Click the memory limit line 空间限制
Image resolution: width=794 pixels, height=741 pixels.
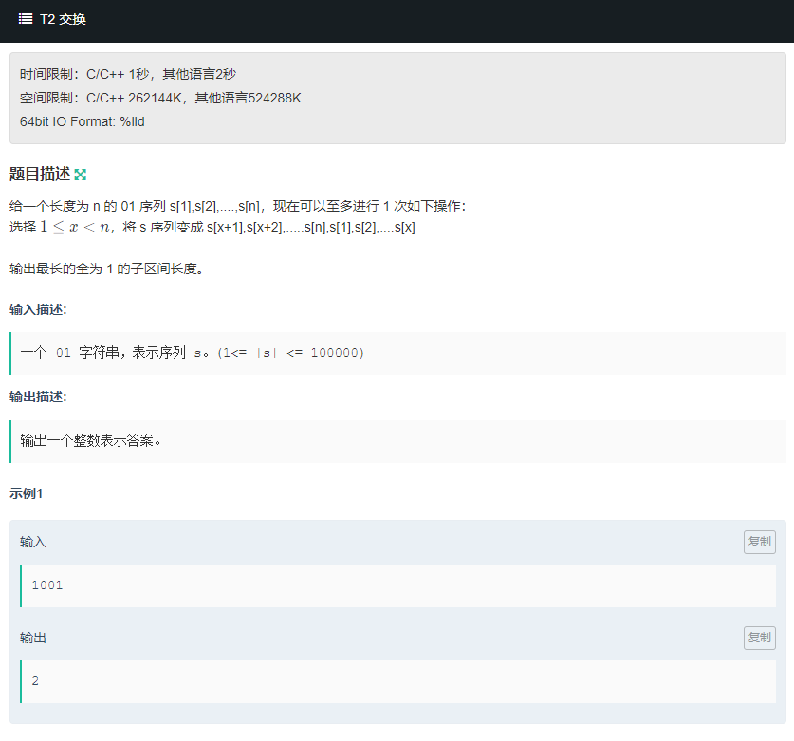coord(160,98)
